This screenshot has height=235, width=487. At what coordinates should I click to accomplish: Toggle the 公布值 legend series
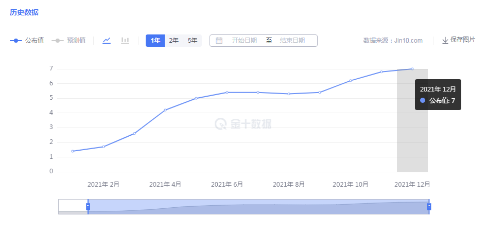[x=27, y=40]
